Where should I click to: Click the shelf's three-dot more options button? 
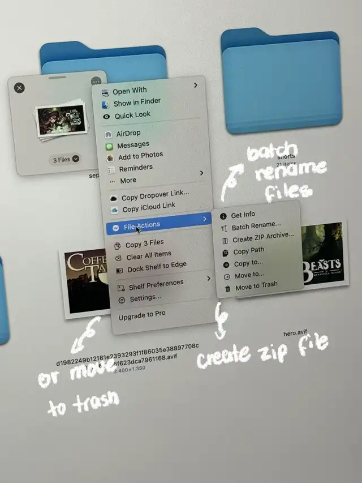point(96,83)
